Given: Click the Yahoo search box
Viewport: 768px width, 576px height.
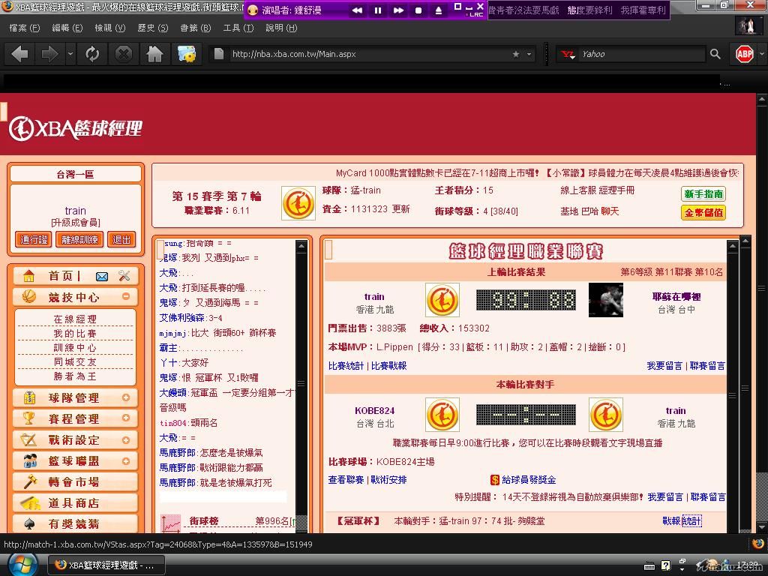Looking at the screenshot, I should [641, 54].
